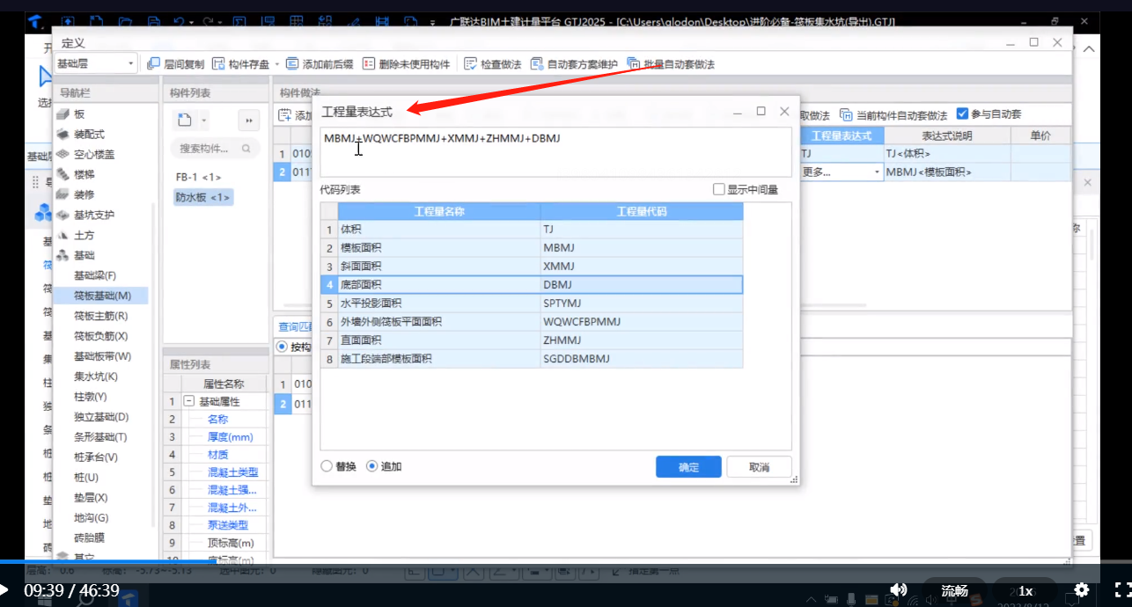Click the double-arrow expand button in 构件列表

tap(249, 121)
